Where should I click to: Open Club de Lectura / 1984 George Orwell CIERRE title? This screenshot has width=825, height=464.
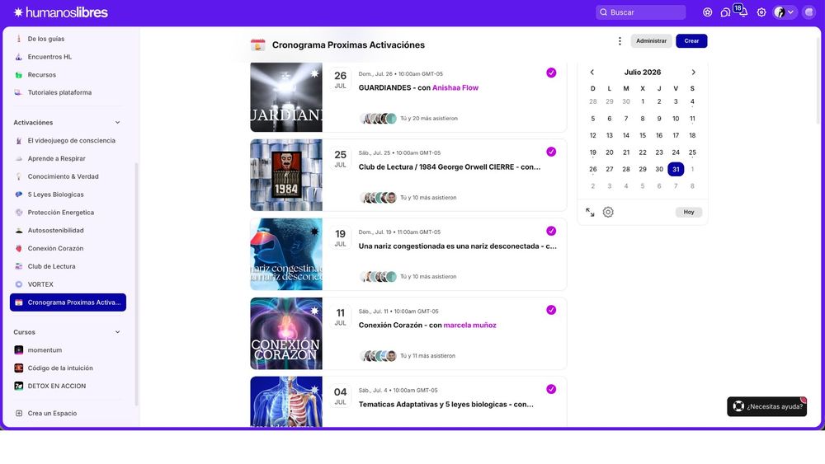[x=450, y=167]
